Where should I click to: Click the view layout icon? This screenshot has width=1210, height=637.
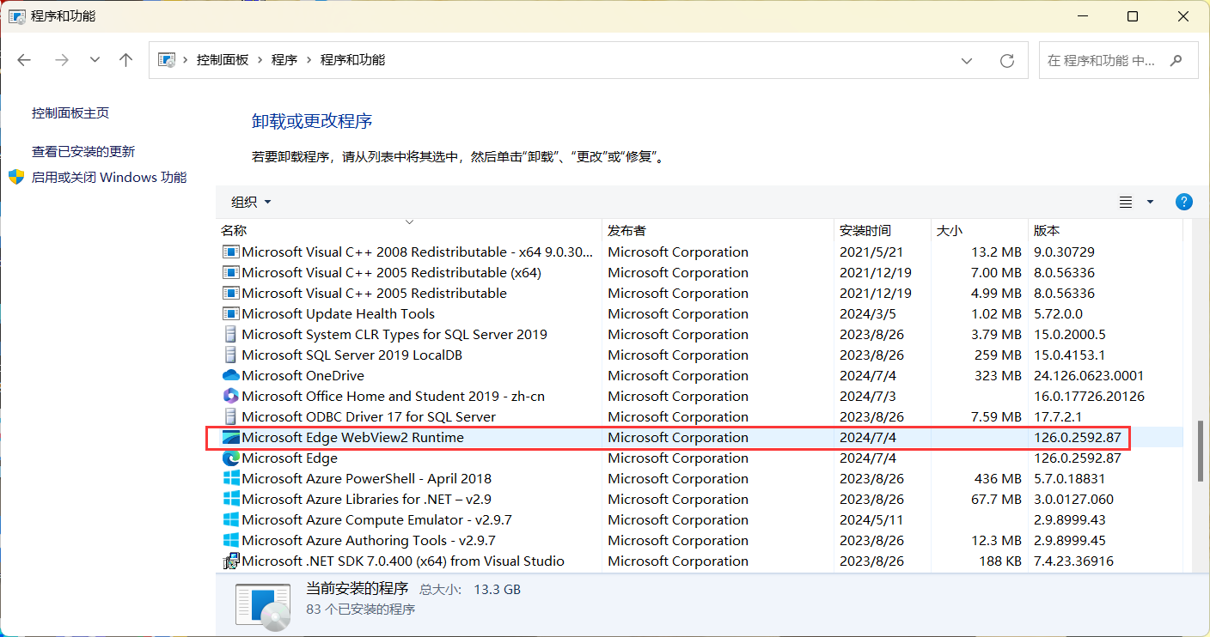[1126, 202]
